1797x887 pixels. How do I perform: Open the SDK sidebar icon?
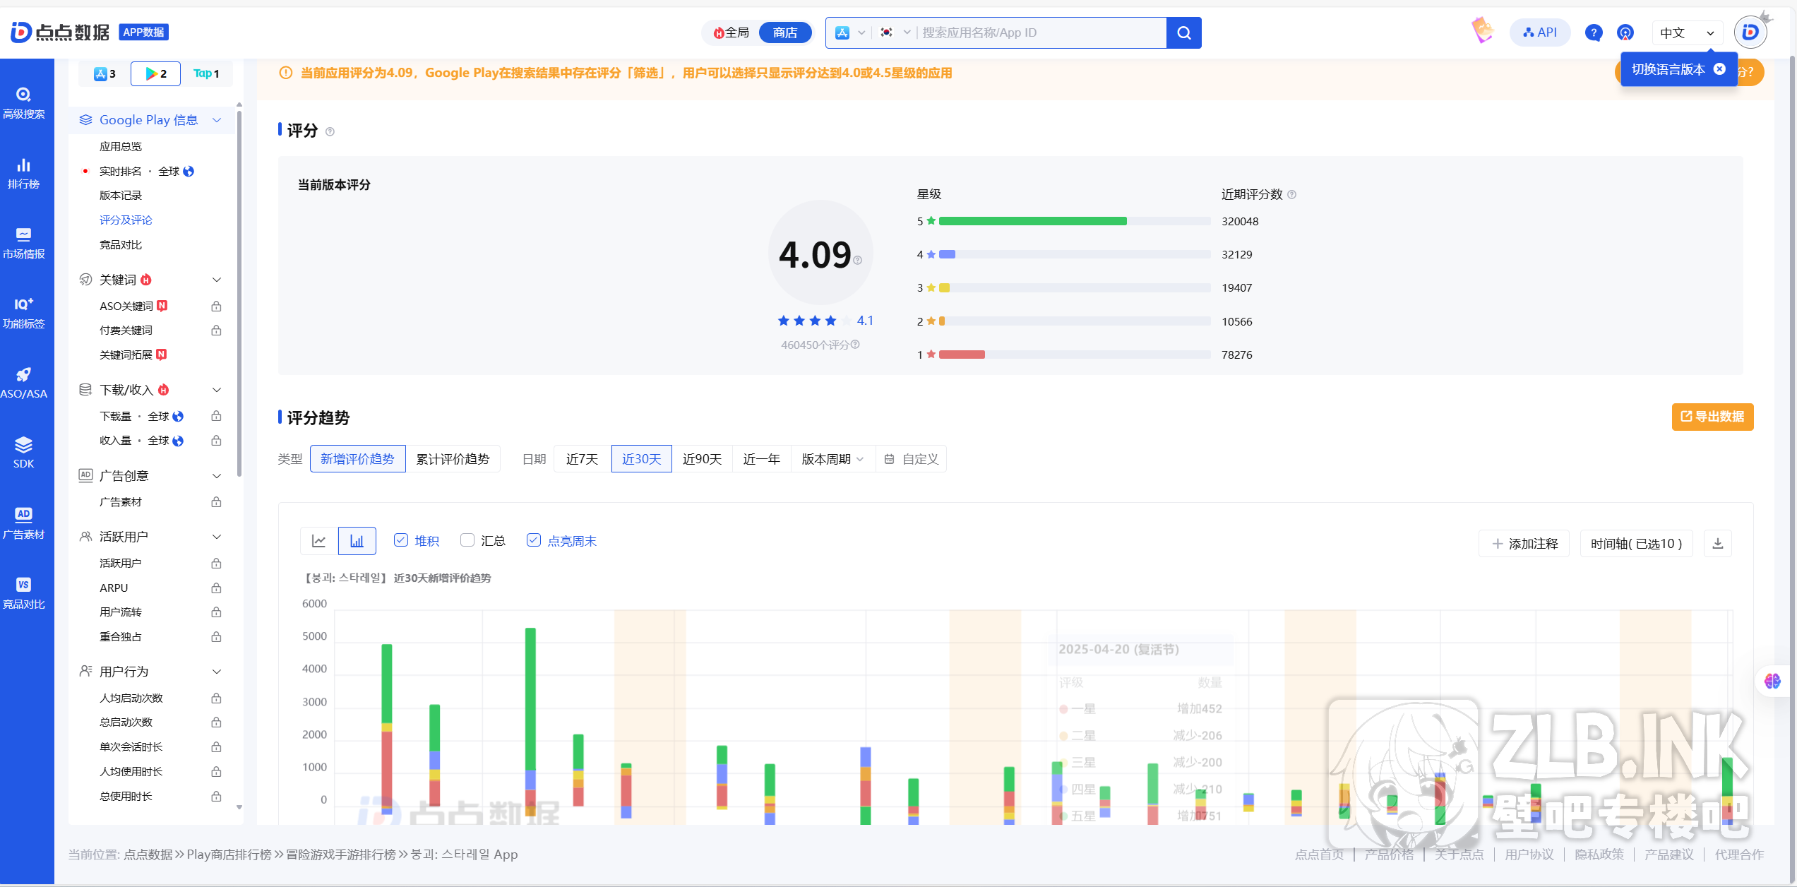[x=23, y=453]
